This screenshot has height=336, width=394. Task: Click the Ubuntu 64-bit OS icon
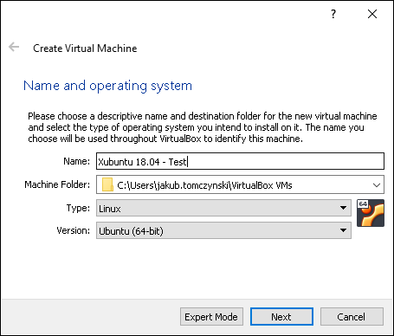click(x=371, y=213)
